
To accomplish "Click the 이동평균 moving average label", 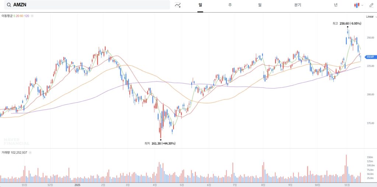I will [x=7, y=16].
